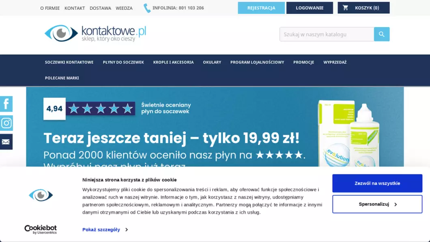Expand Pokaż szczegóły arrow

click(x=127, y=230)
